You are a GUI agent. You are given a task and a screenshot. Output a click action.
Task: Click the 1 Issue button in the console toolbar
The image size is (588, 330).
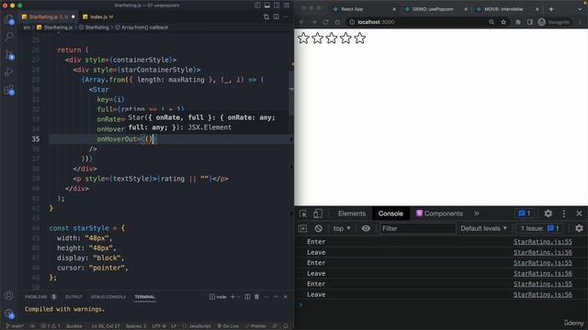(540, 228)
